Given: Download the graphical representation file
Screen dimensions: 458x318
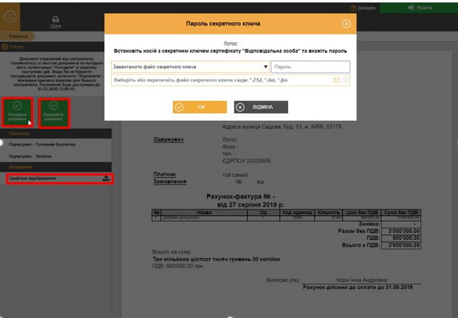Looking at the screenshot, I should (x=106, y=179).
